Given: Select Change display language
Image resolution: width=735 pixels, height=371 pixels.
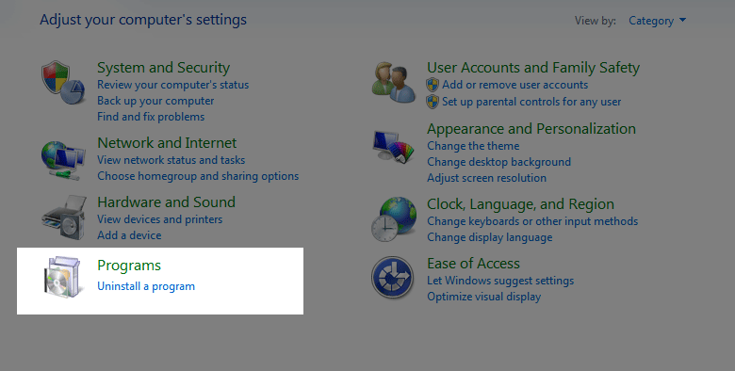Looking at the screenshot, I should [x=489, y=237].
